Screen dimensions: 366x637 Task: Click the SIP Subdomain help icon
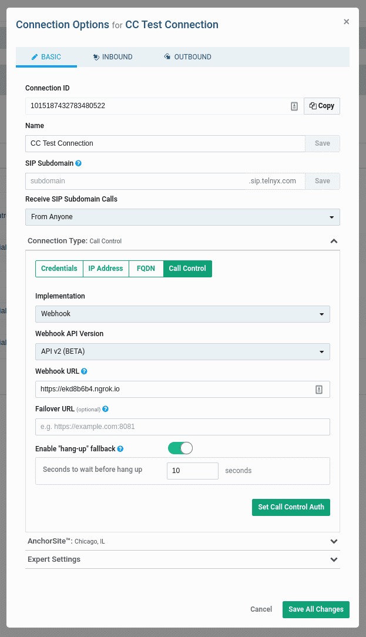click(78, 163)
